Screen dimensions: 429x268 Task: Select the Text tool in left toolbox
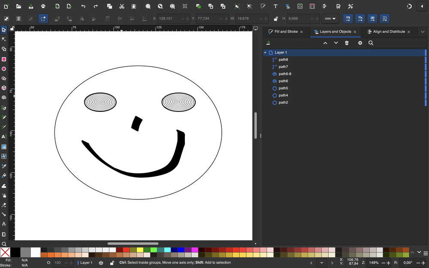[x=4, y=137]
